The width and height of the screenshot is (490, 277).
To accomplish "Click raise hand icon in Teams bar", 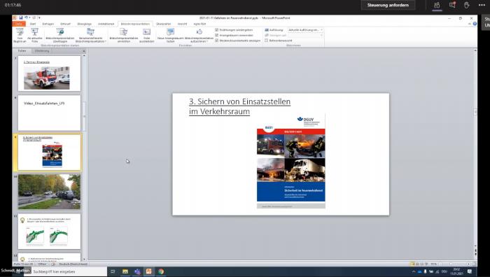I will (x=467, y=5).
